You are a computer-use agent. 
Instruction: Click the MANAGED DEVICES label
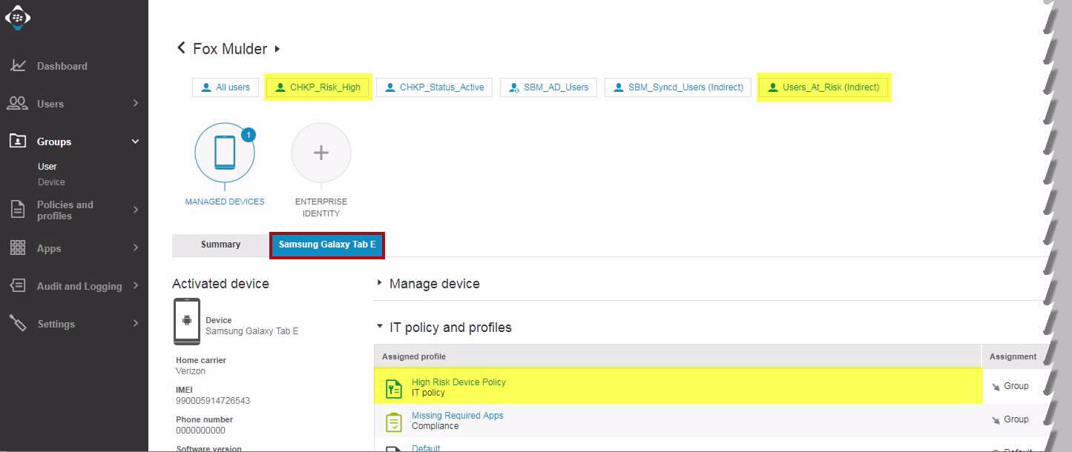(x=225, y=202)
